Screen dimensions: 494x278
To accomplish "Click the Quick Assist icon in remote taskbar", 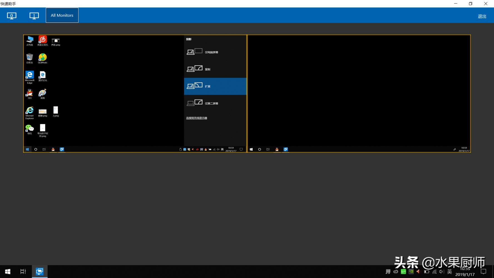I will (x=62, y=149).
